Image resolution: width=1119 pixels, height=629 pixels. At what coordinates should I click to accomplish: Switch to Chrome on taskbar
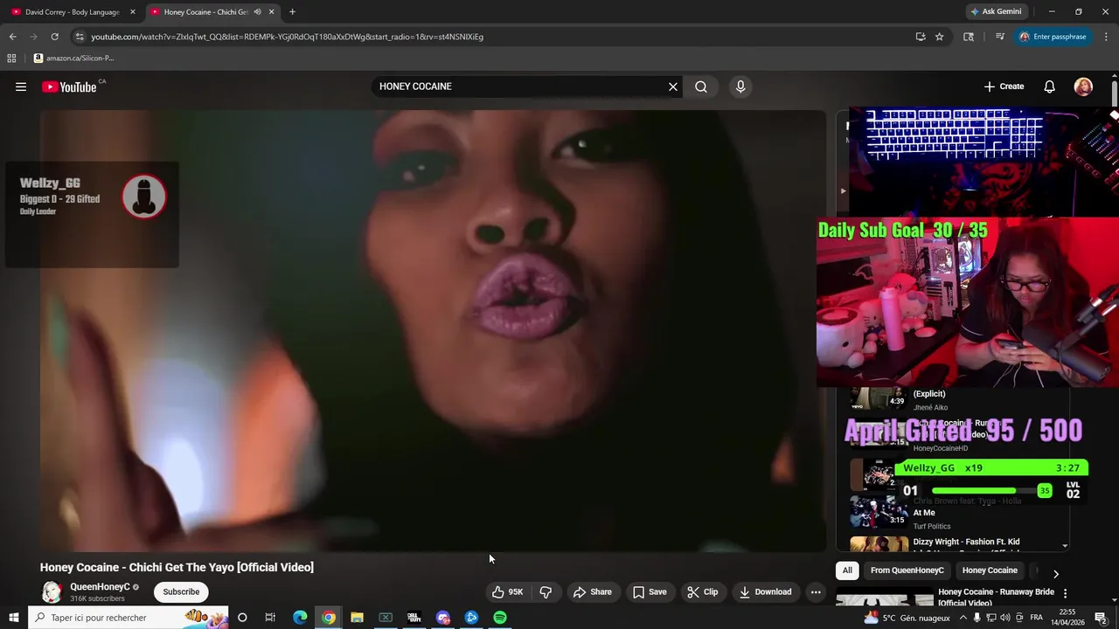[x=329, y=618]
